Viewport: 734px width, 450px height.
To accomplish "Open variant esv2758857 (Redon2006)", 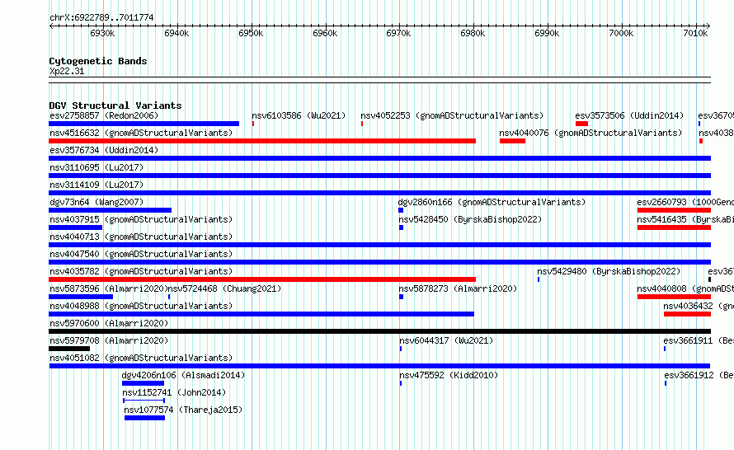I will [x=104, y=115].
